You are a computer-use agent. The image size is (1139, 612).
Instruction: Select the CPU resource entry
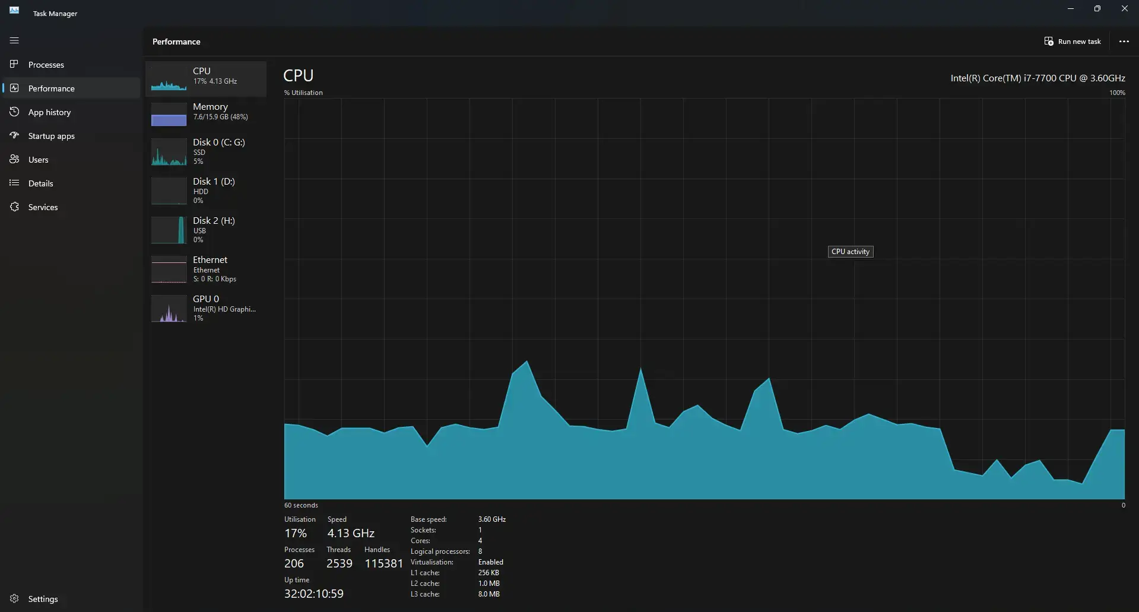tap(206, 78)
